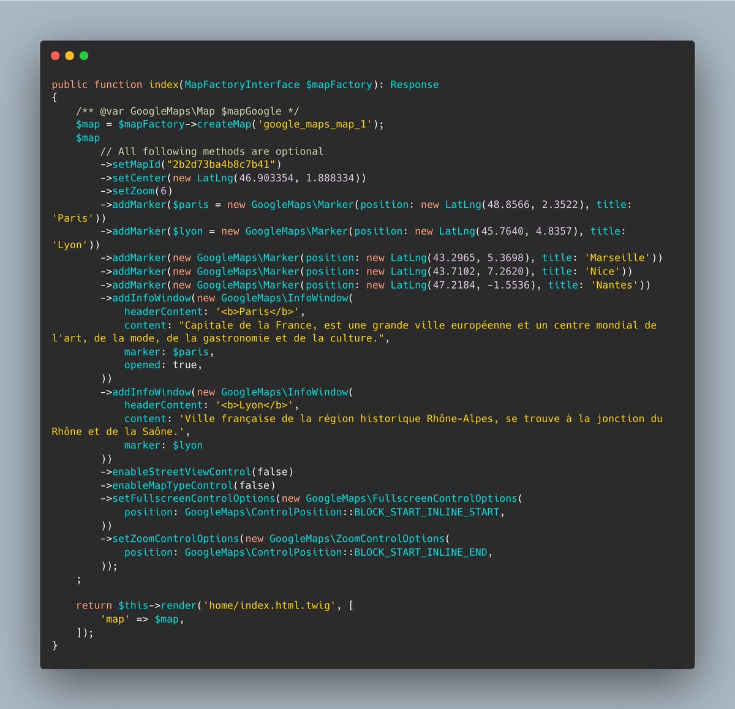The width and height of the screenshot is (735, 709).
Task: Click the yellow minimize dot
Action: 69,56
